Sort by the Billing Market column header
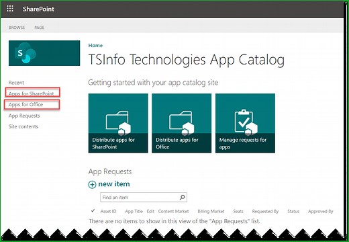The image size is (349, 242). click(x=211, y=211)
